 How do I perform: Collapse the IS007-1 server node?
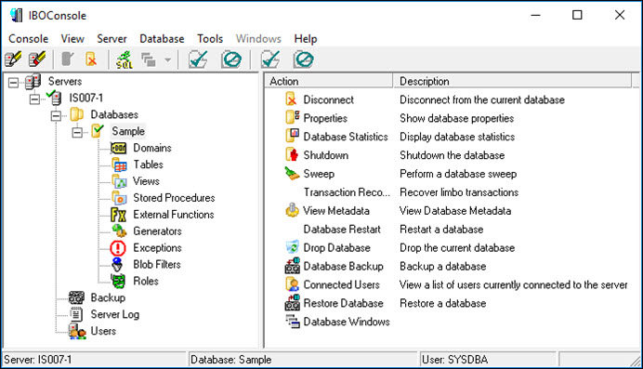pos(35,99)
